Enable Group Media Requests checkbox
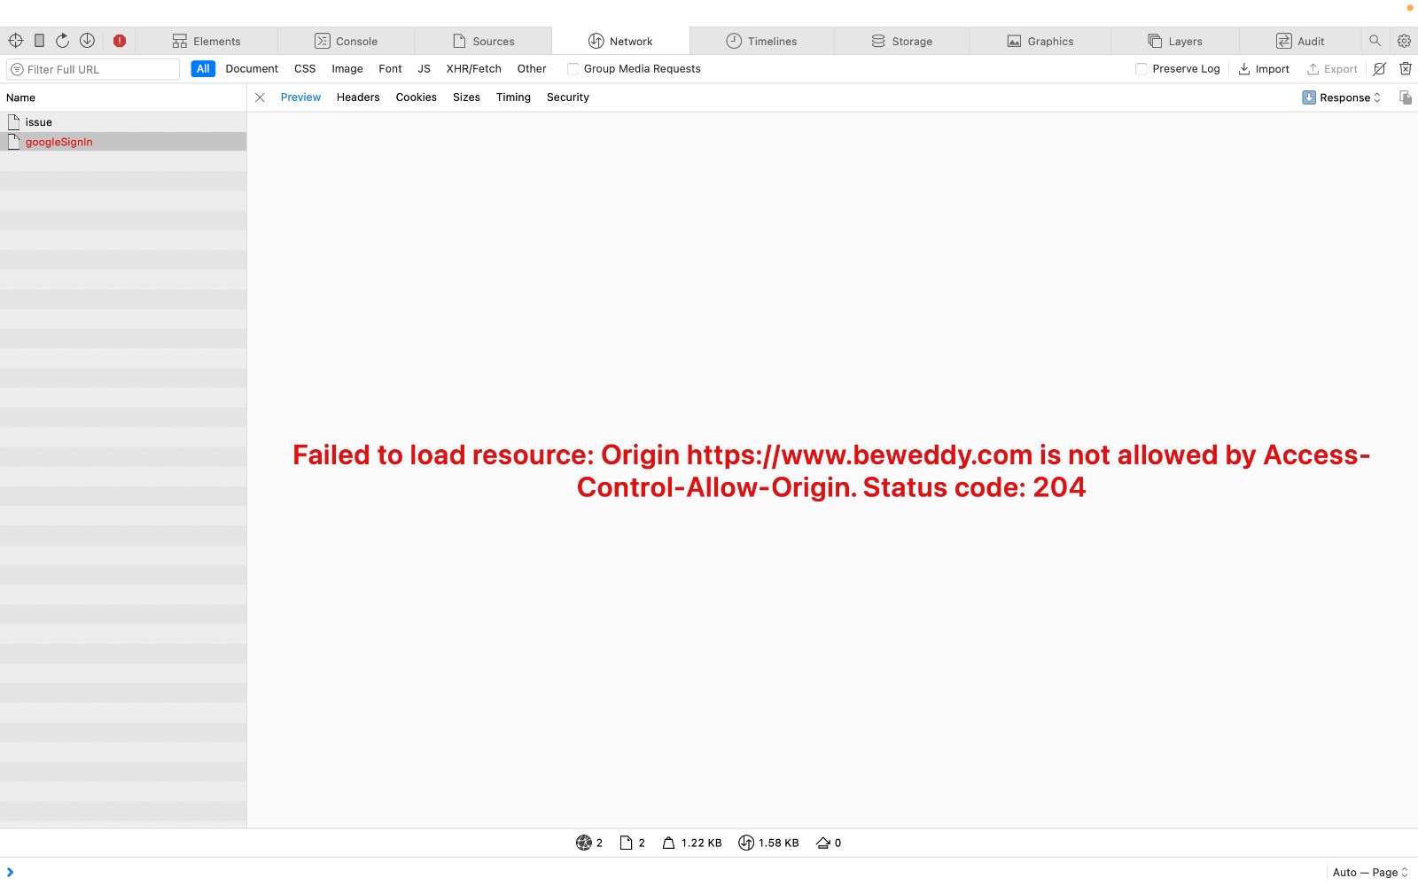 (x=573, y=69)
